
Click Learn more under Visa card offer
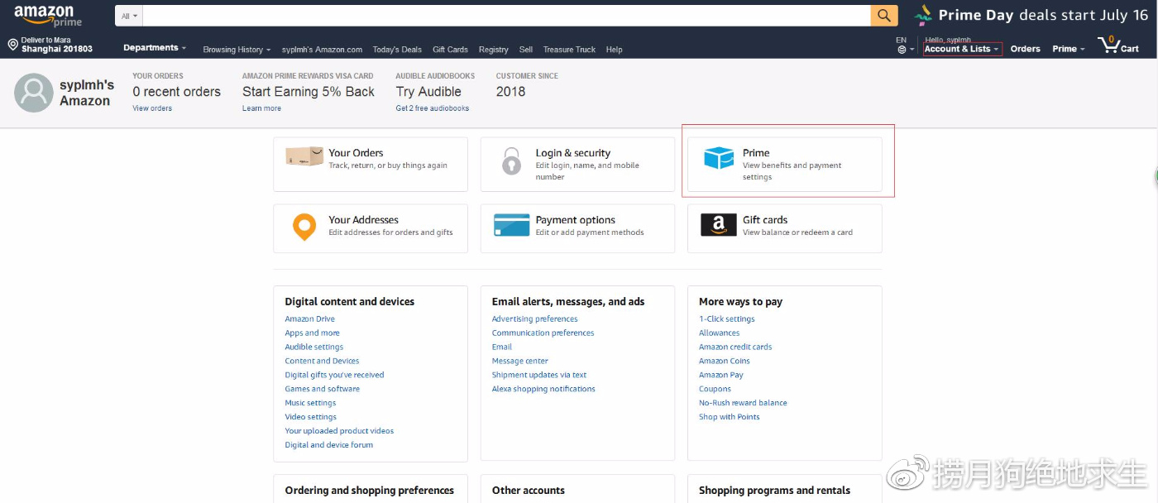coord(261,108)
